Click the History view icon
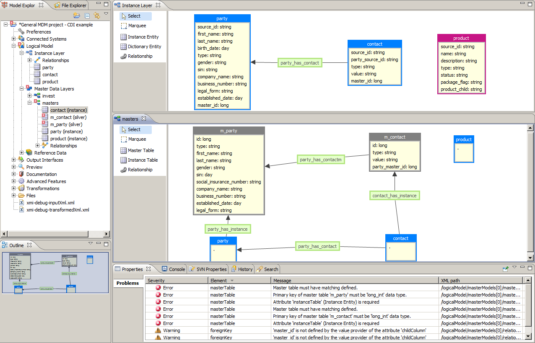535x343 pixels. pyautogui.click(x=242, y=269)
